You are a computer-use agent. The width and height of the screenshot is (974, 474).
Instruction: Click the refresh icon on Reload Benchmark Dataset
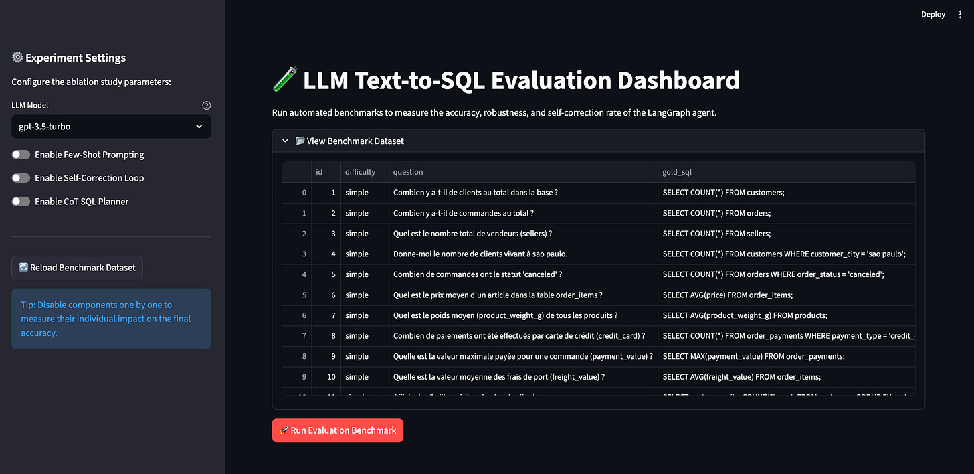pyautogui.click(x=22, y=267)
